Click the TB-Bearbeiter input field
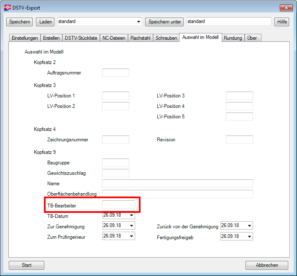Image resolution: width=297 pixels, height=276 pixels. [x=118, y=204]
